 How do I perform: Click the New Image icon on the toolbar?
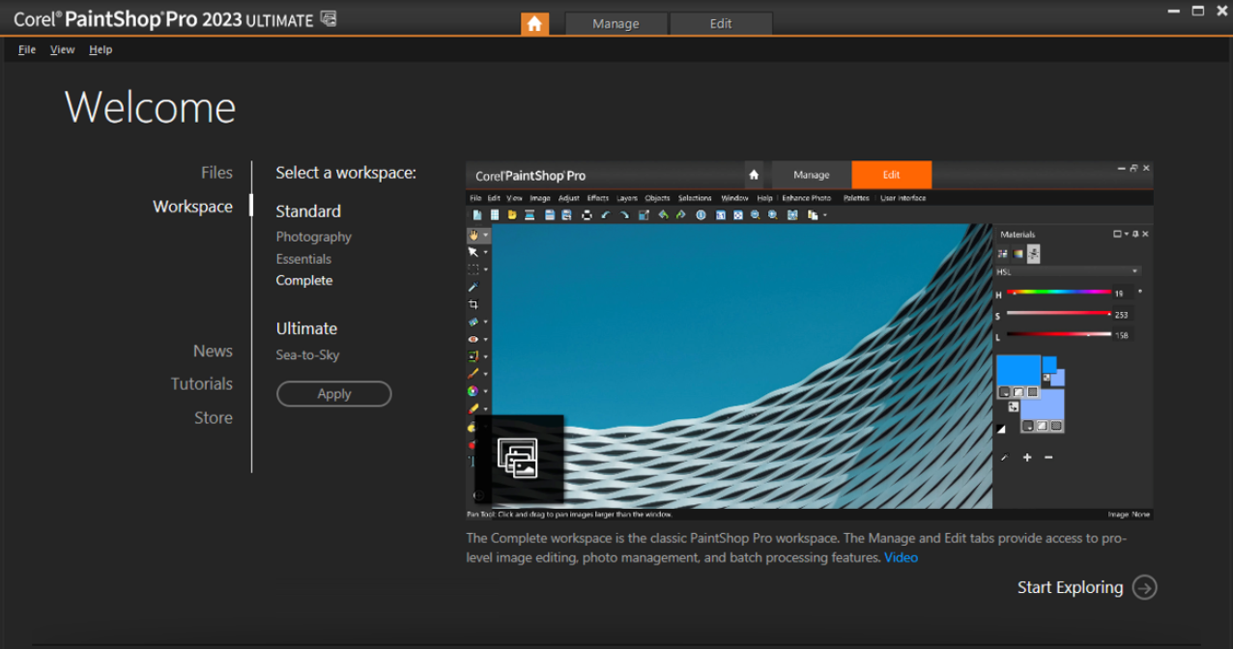point(476,216)
